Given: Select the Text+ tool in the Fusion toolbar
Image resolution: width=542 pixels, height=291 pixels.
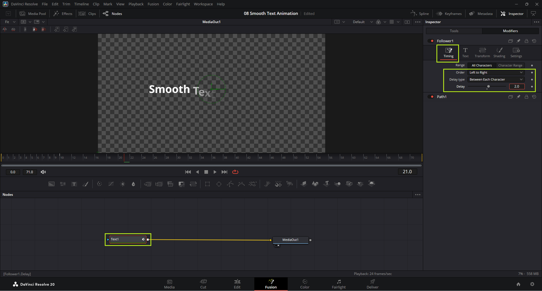Looking at the screenshot, I should [x=74, y=184].
